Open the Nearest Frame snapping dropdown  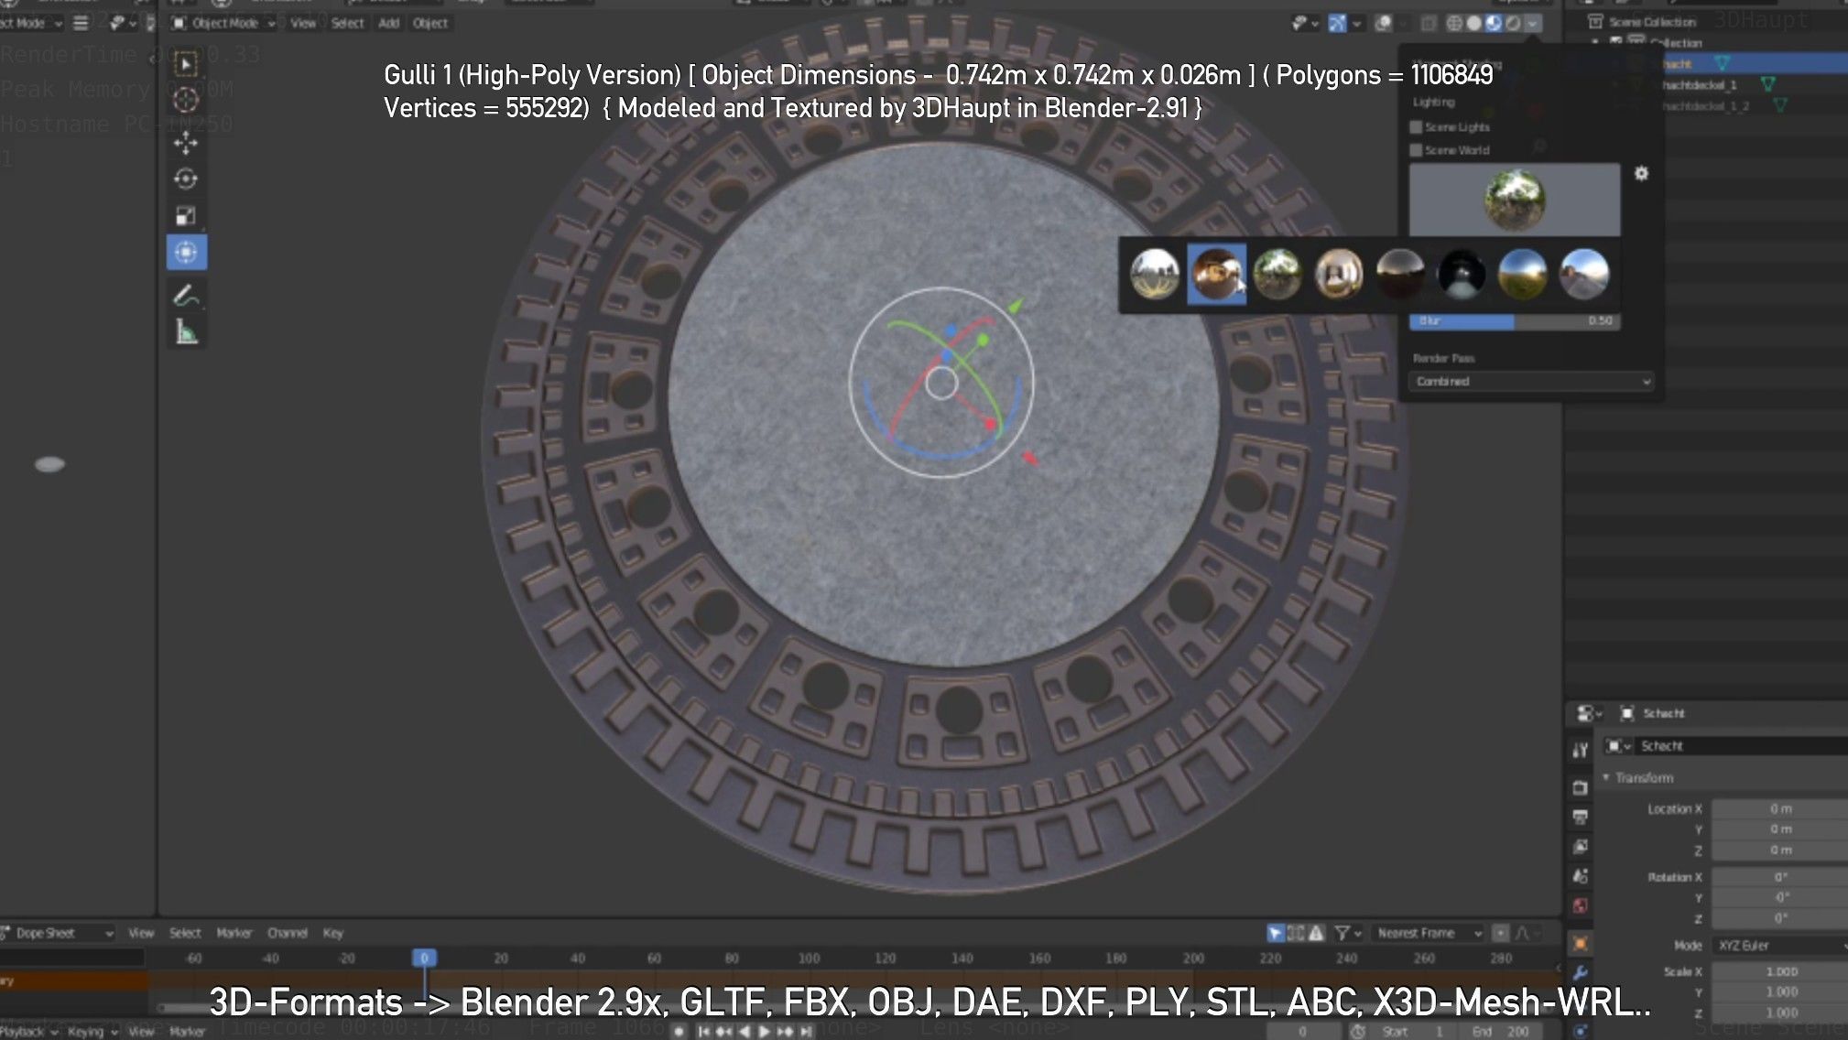pyautogui.click(x=1429, y=933)
